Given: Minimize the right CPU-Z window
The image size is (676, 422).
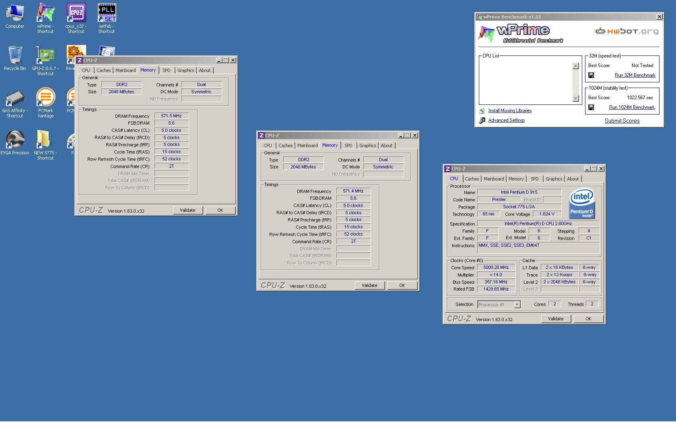Looking at the screenshot, I should point(587,169).
